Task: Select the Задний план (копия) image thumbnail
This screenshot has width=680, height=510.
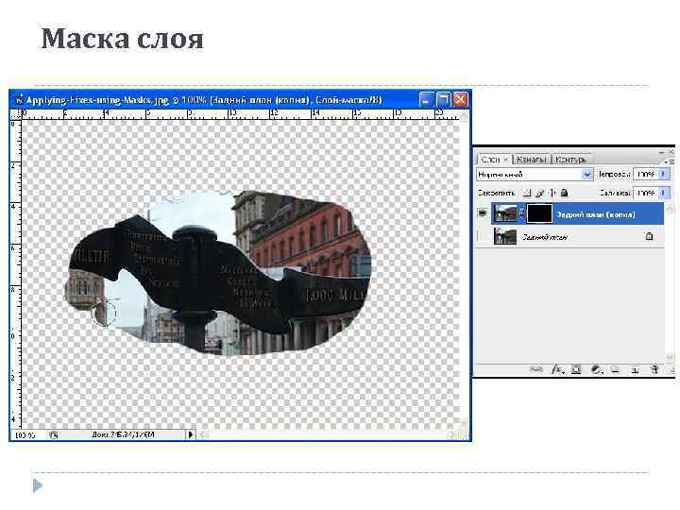Action: click(x=505, y=213)
